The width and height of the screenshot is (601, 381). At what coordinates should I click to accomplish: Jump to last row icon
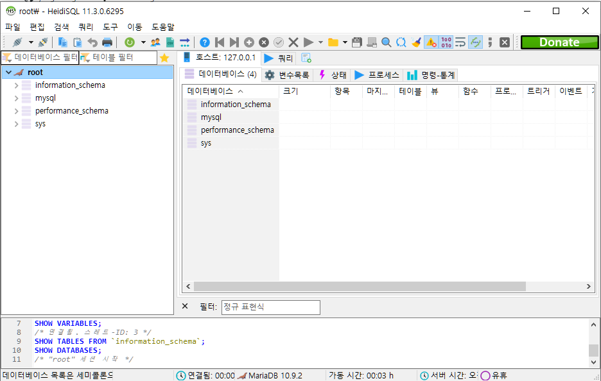pos(234,42)
